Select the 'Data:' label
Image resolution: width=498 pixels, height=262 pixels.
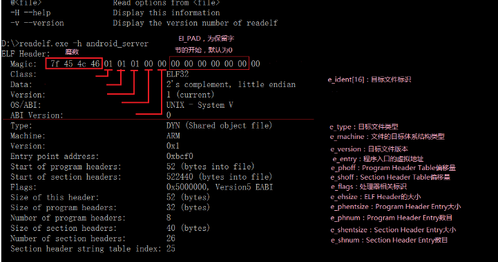(21, 84)
